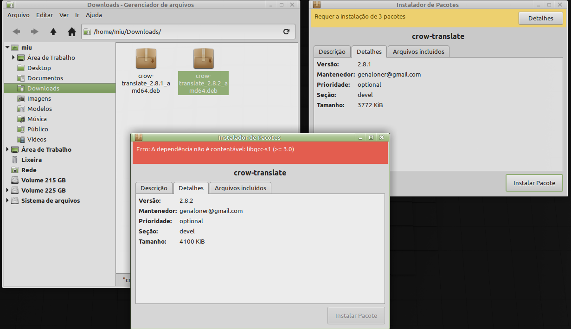
Task: Reload folder with refresh icon in path bar
Action: (x=286, y=32)
